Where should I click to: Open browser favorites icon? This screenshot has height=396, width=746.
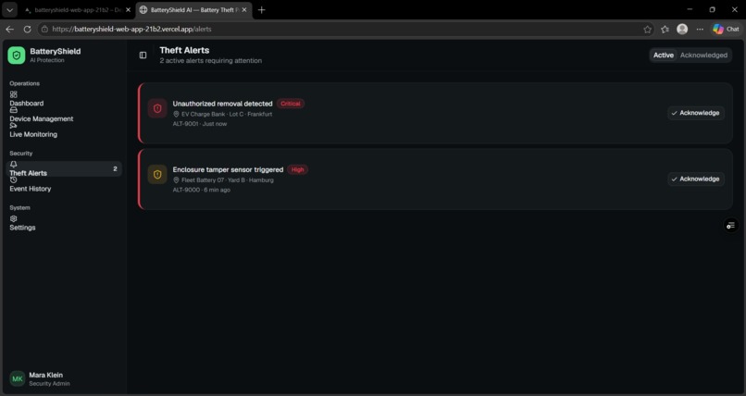pyautogui.click(x=665, y=29)
